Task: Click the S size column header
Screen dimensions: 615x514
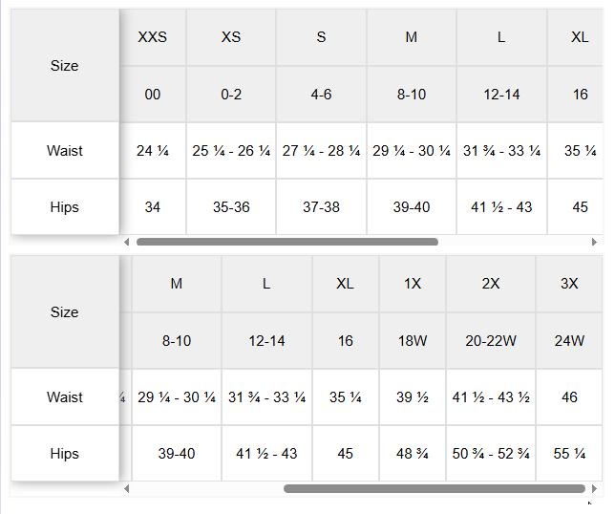Action: 321,37
